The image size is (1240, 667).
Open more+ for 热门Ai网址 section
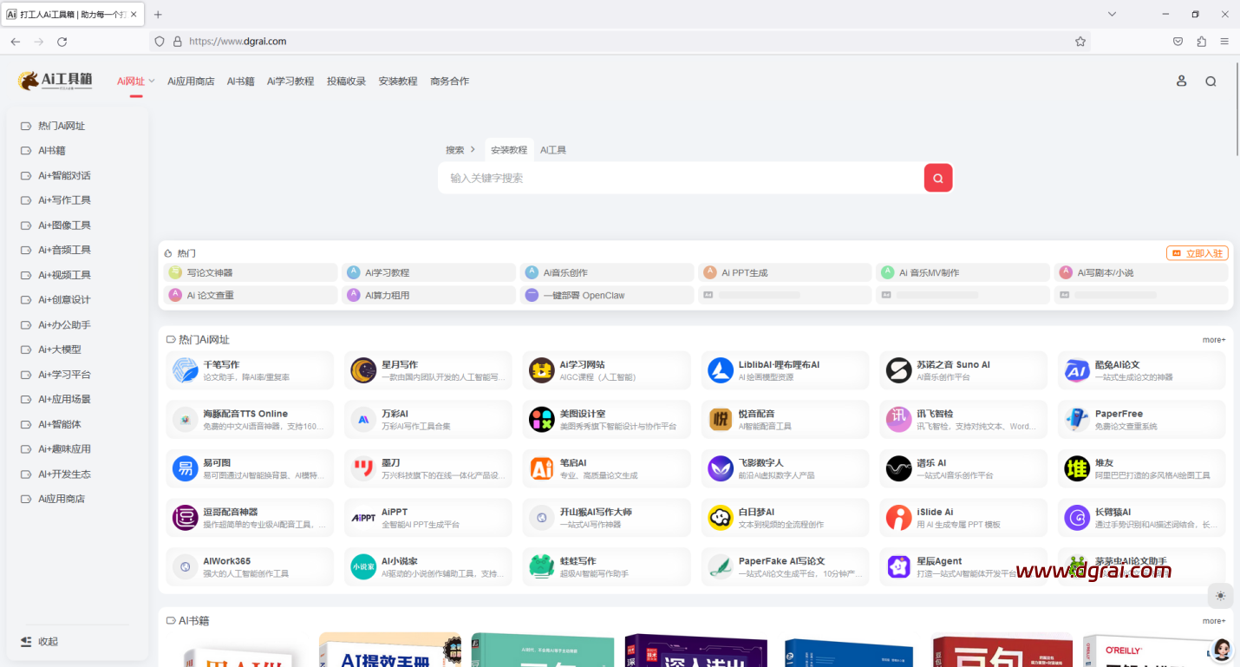[1214, 340]
